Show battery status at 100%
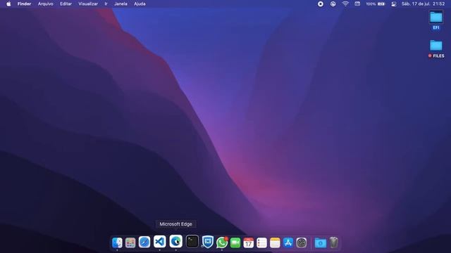The width and height of the screenshot is (451, 253). pos(376,4)
